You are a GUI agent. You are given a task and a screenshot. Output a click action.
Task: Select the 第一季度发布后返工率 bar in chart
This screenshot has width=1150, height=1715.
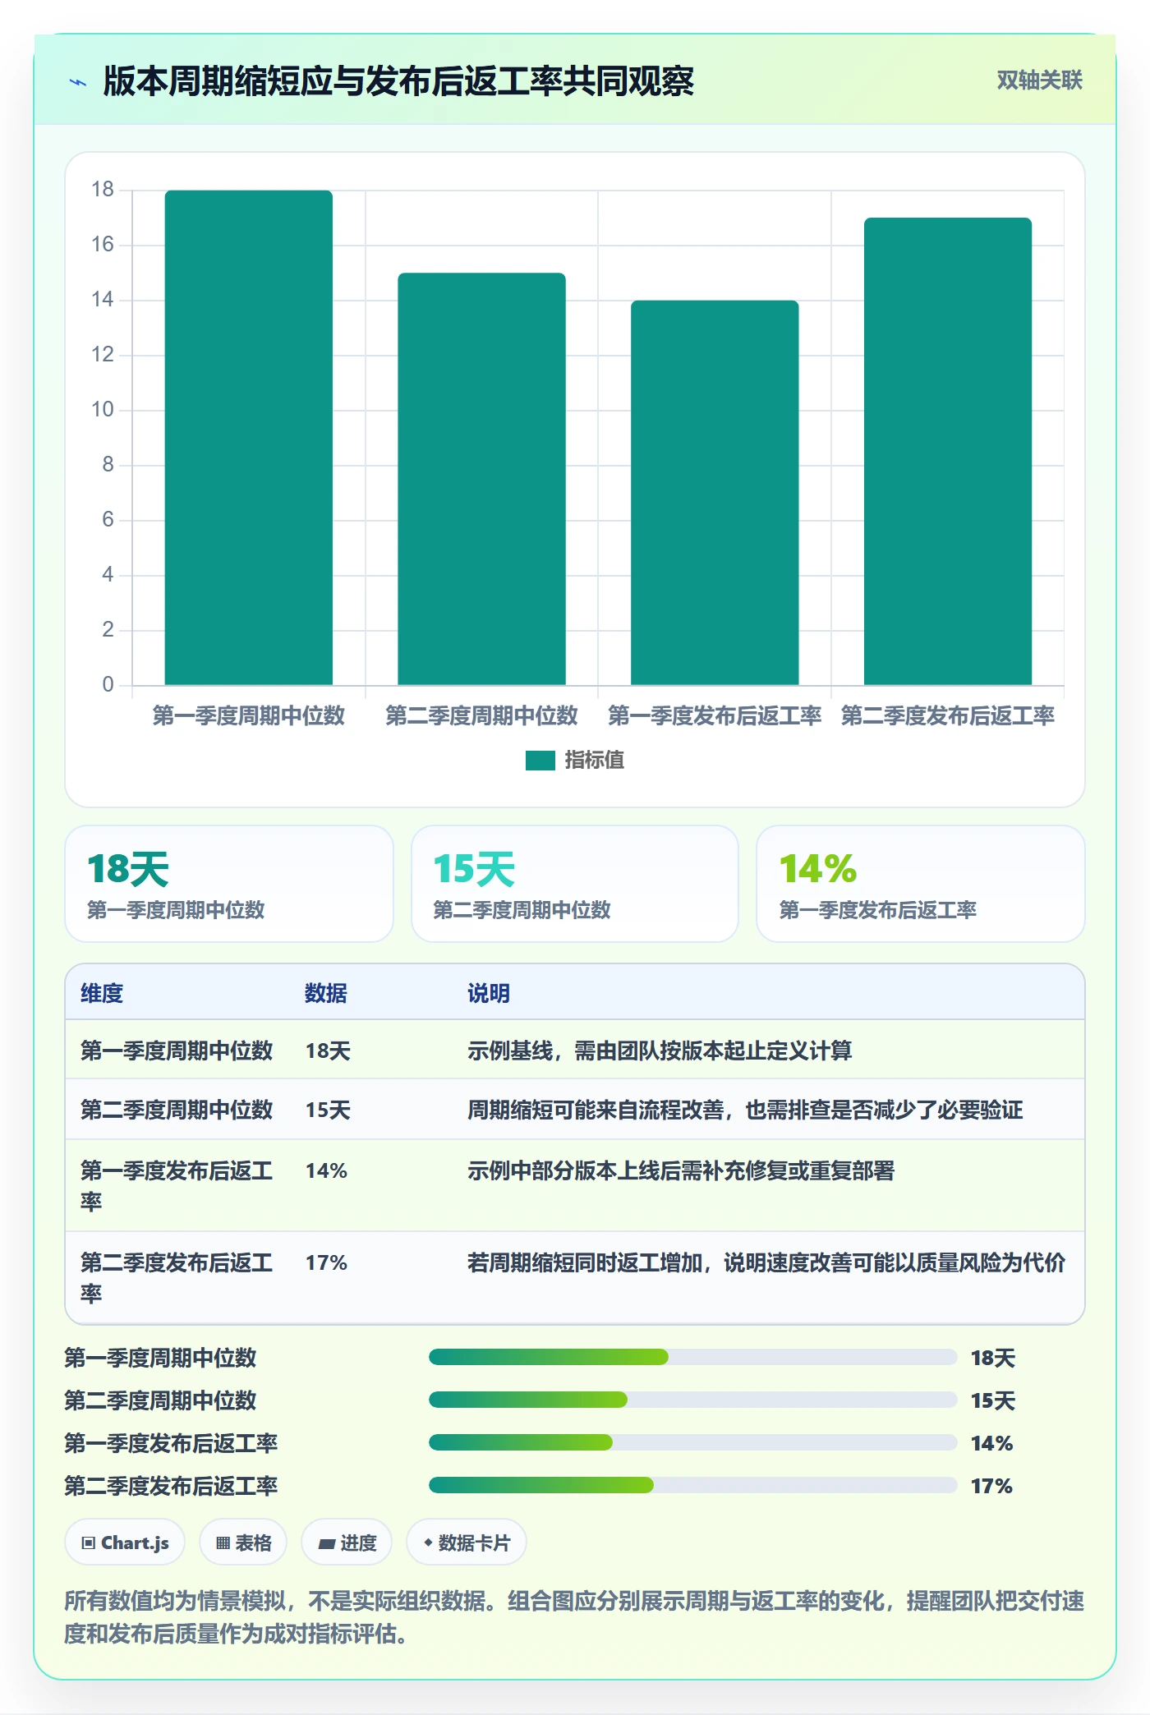(x=715, y=493)
